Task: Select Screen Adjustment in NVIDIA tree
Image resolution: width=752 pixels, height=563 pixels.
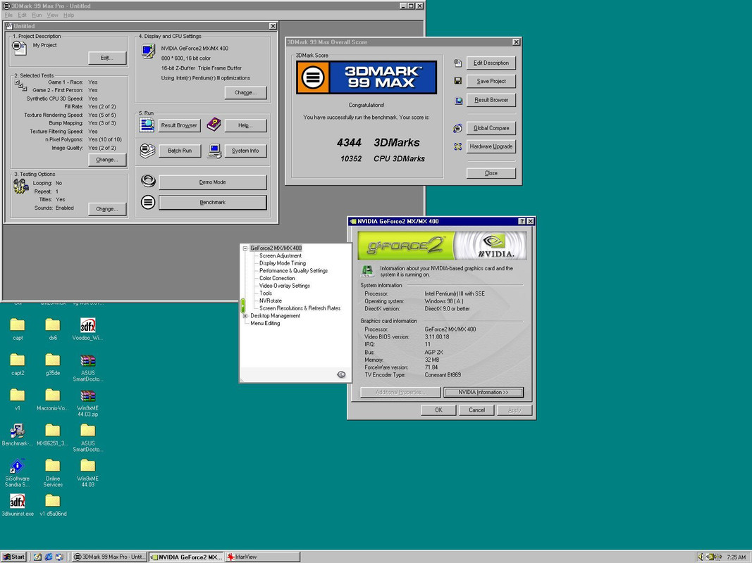Action: 281,255
